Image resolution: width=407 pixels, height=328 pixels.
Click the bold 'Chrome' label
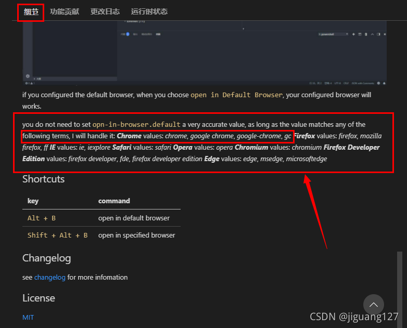click(x=129, y=136)
